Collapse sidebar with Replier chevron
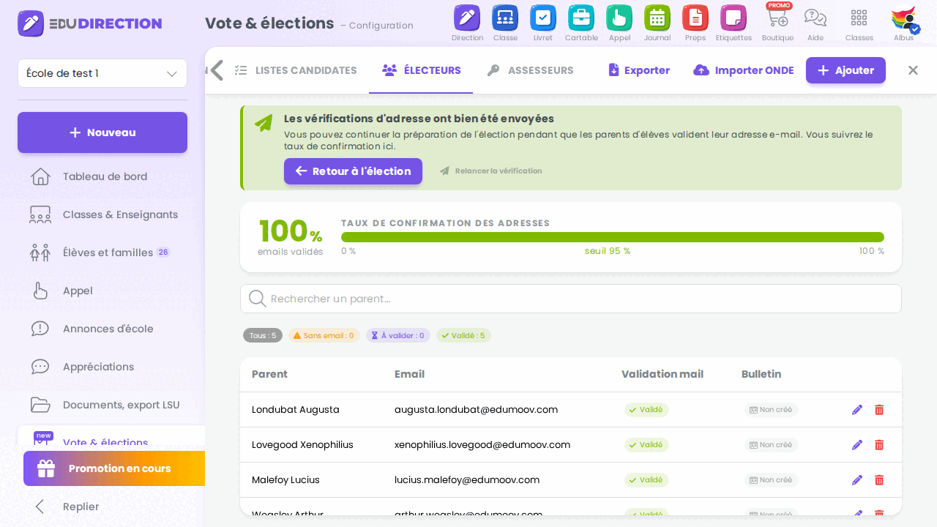This screenshot has height=527, width=937. (40, 507)
